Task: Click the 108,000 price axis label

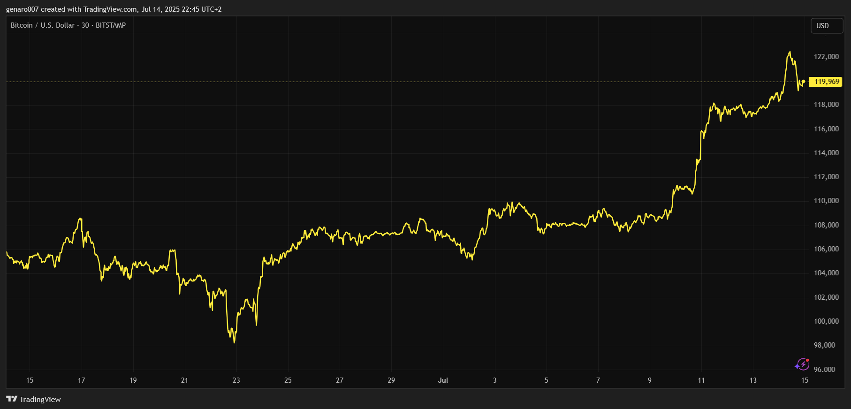Action: [826, 225]
